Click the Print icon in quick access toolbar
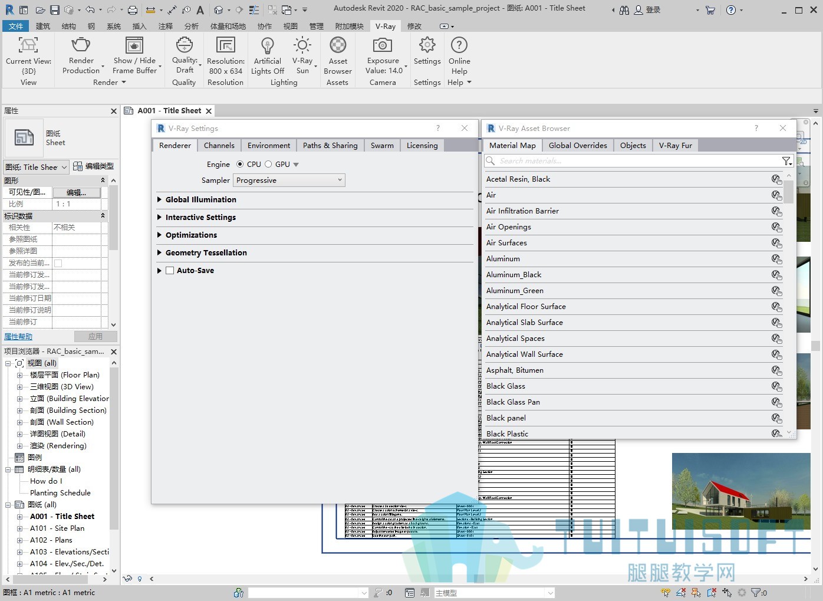Image resolution: width=823 pixels, height=601 pixels. tap(133, 10)
